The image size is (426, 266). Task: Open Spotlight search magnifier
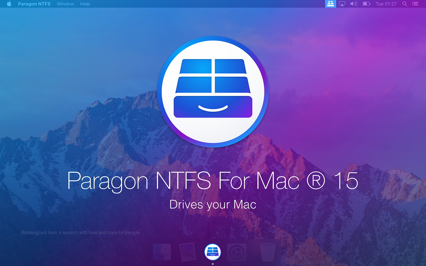[405, 4]
